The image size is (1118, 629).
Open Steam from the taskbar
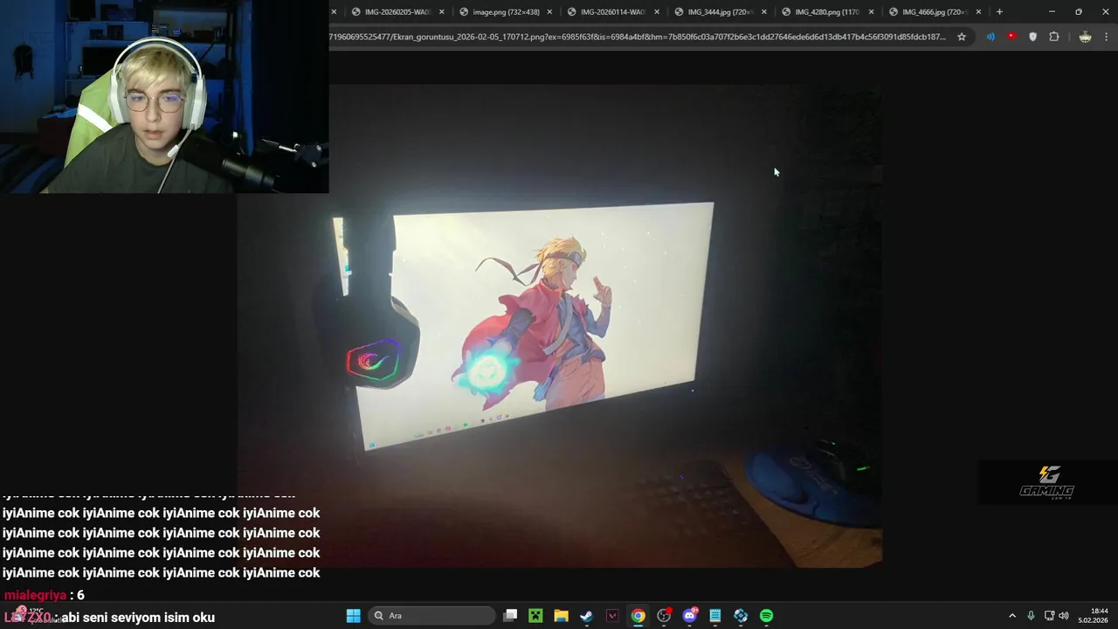tap(587, 616)
